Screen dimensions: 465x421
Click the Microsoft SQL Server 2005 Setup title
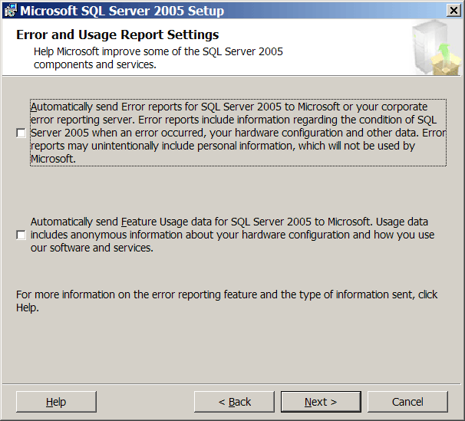click(x=122, y=11)
